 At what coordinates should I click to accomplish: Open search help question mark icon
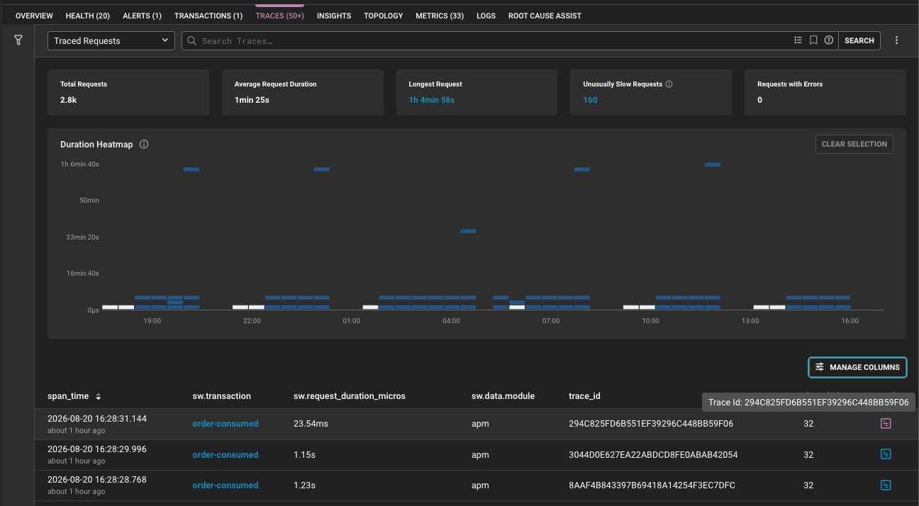828,40
